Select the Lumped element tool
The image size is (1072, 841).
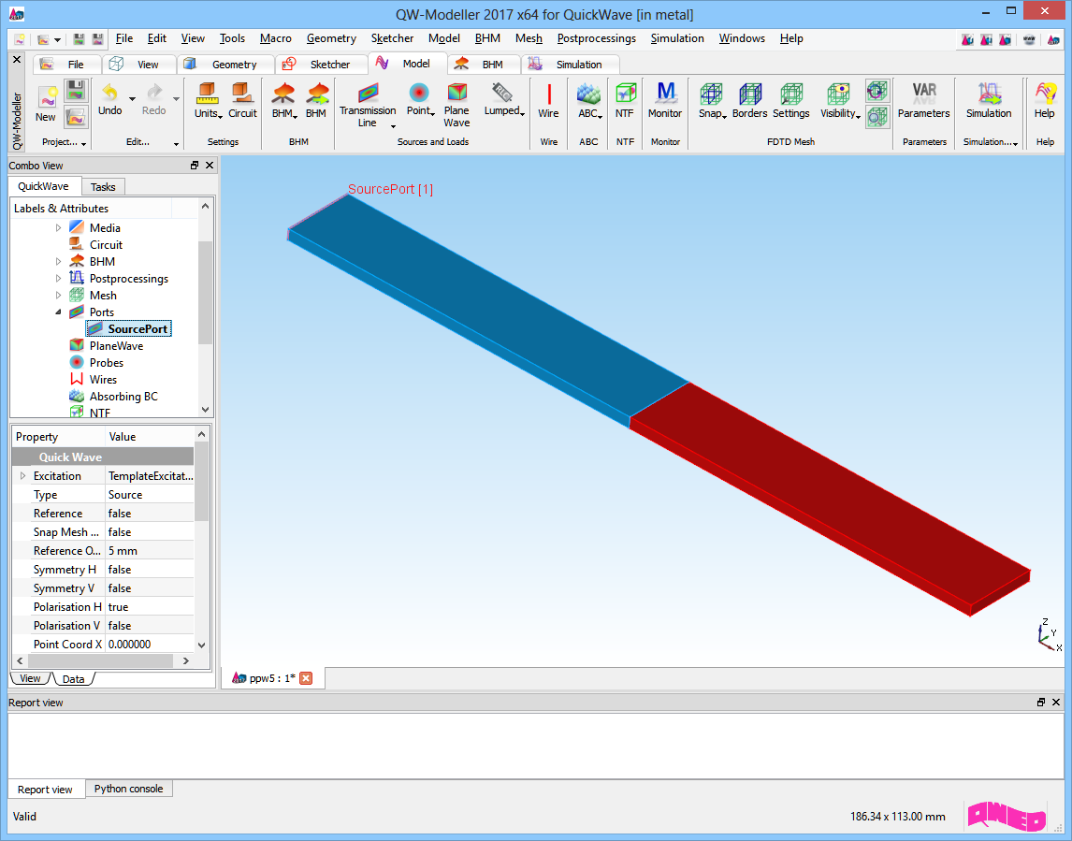click(x=504, y=100)
